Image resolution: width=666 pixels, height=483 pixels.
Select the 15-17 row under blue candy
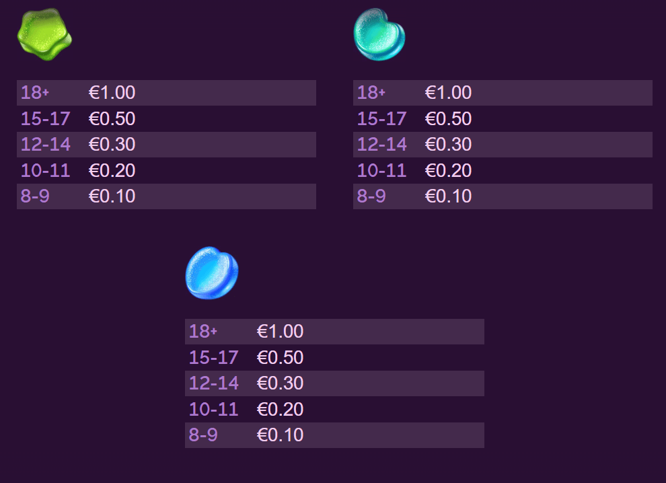(335, 357)
